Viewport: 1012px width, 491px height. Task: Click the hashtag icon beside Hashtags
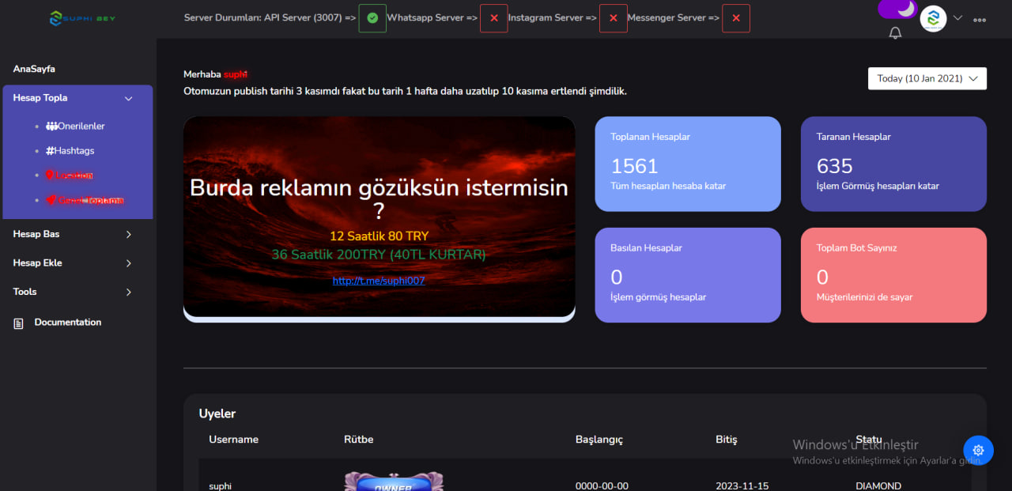click(50, 151)
